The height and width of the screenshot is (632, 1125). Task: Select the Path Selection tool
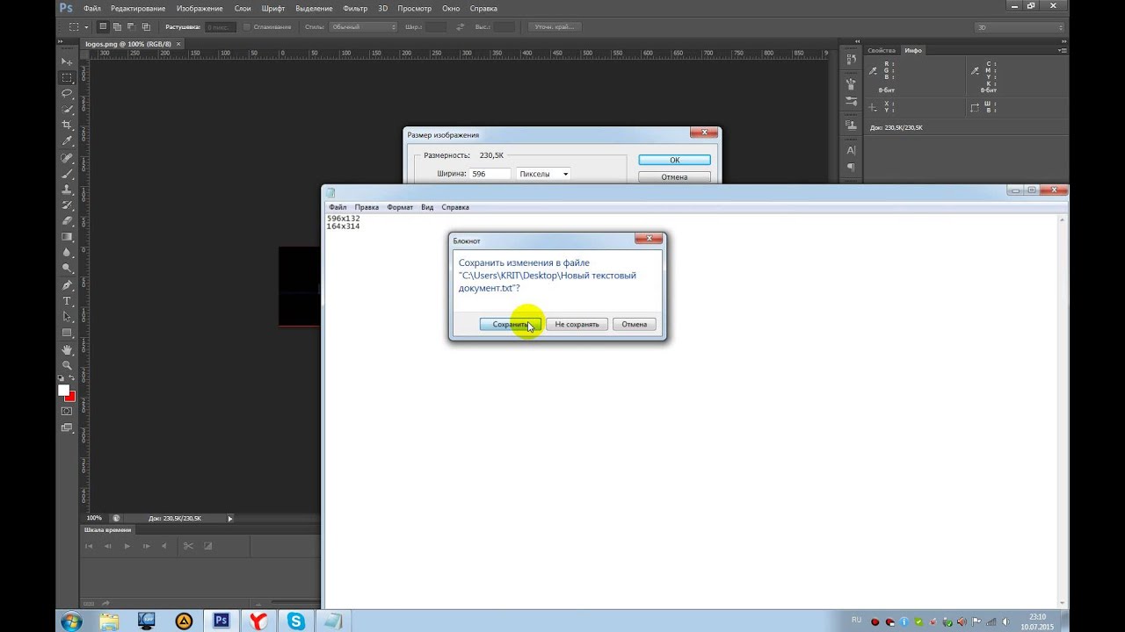(67, 317)
